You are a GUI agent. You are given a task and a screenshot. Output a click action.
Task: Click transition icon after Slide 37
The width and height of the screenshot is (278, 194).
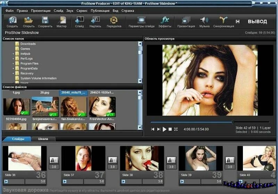(x=113, y=160)
